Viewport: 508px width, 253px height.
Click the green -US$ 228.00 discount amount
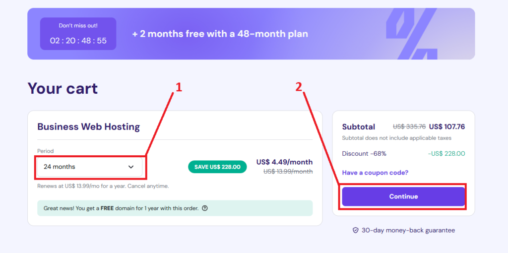(446, 154)
